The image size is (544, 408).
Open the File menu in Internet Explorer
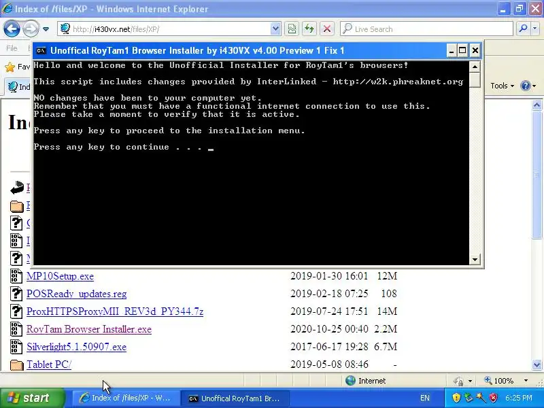tap(12, 48)
